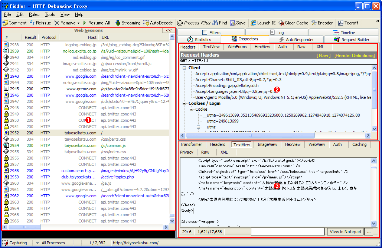Image resolution: width=382 pixels, height=248 pixels.
Task: Show more toolbar buttons via the overflow chevron
Action: pyautogui.click(x=378, y=21)
